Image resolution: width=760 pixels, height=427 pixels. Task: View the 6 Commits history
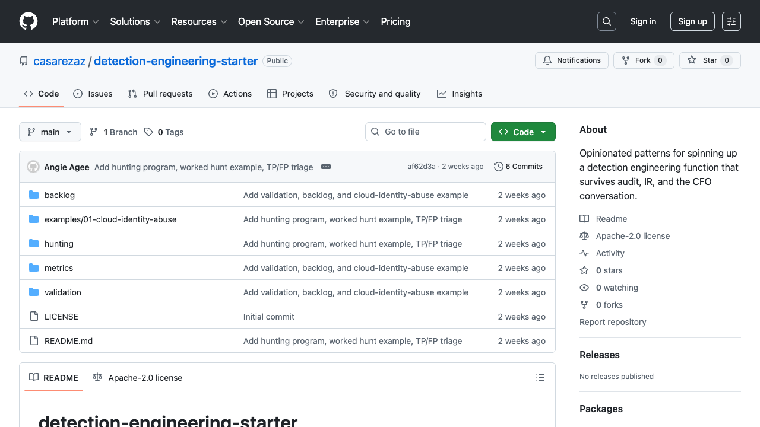[518, 167]
